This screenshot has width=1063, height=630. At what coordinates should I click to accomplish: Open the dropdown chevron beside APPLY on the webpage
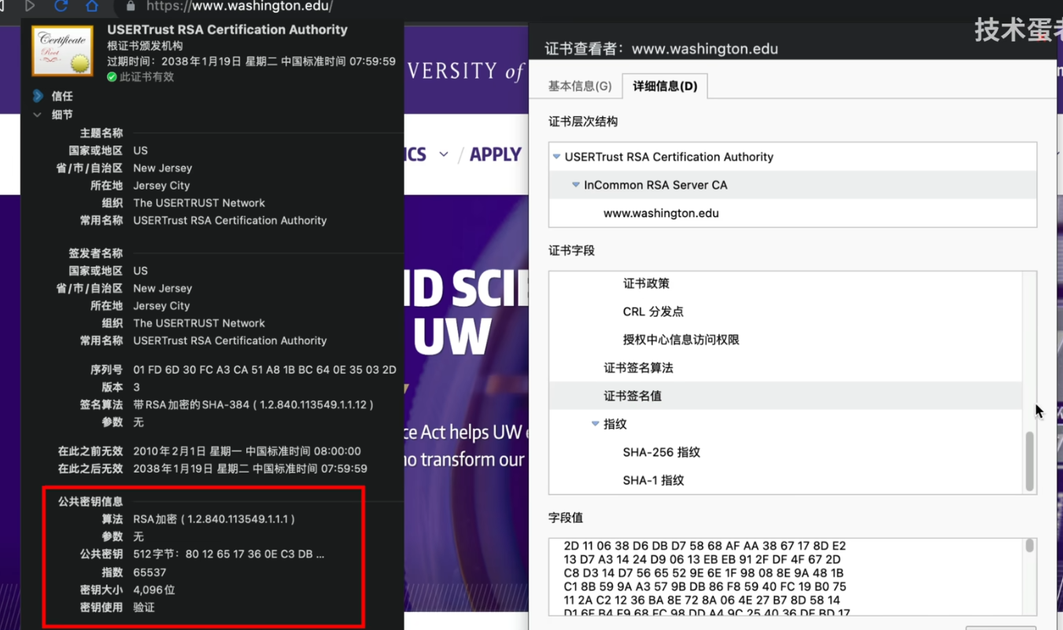pos(444,154)
